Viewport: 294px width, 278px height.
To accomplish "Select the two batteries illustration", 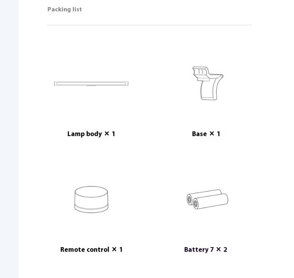I will pyautogui.click(x=207, y=199).
